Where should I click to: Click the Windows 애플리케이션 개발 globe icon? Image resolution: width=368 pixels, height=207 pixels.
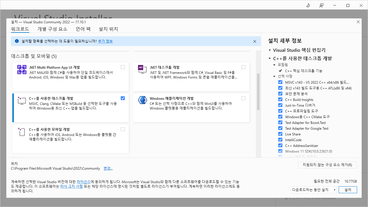coord(142,100)
